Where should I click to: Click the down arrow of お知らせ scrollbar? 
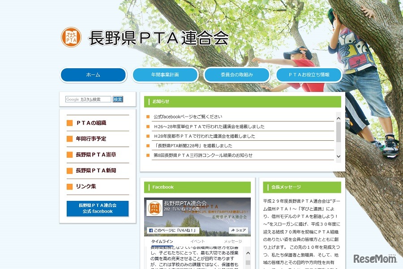click(x=338, y=157)
